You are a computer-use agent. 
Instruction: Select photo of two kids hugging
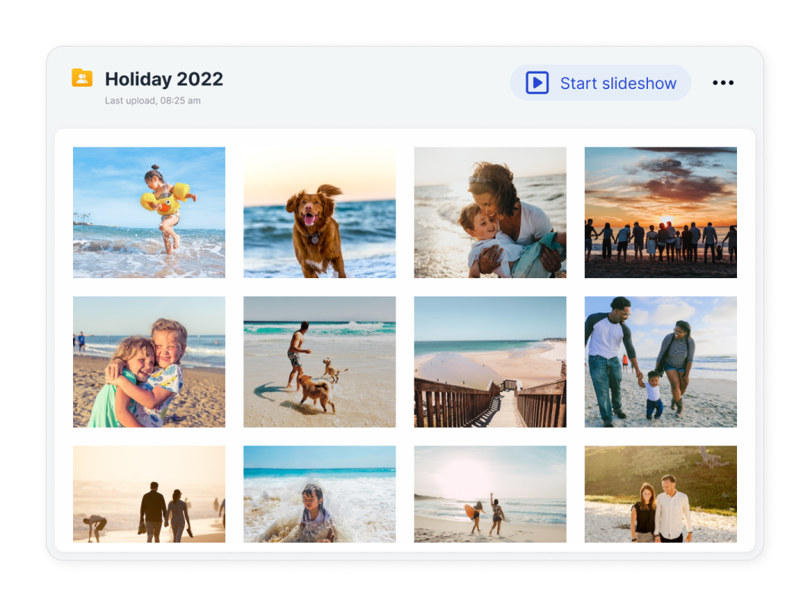(x=149, y=362)
